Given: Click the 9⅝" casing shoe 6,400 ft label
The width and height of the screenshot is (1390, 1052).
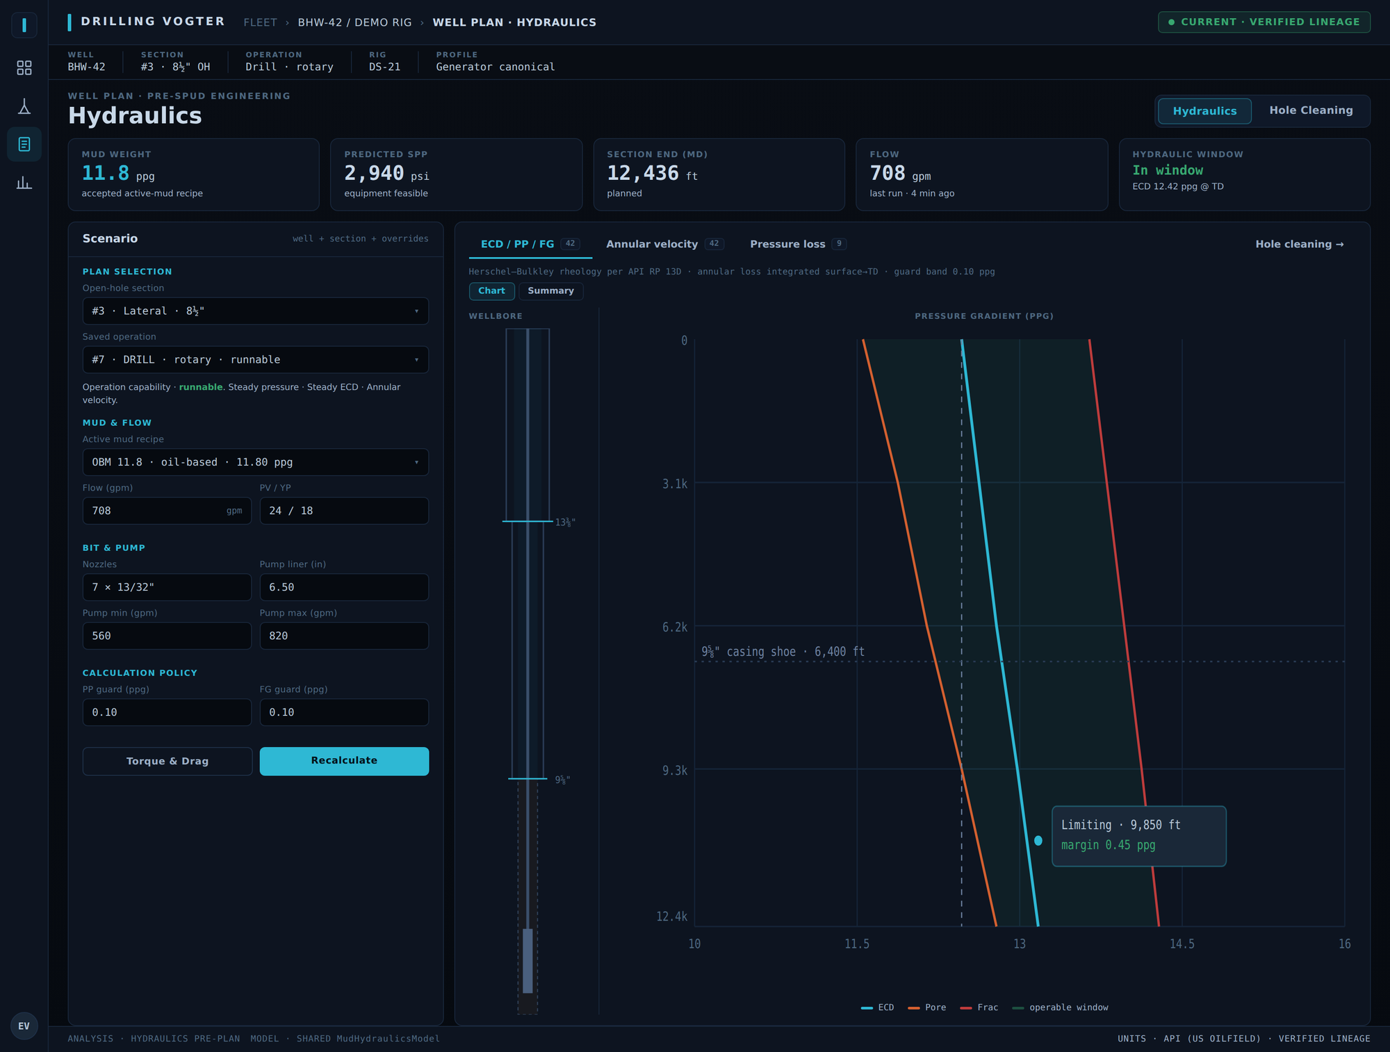Looking at the screenshot, I should (x=783, y=652).
